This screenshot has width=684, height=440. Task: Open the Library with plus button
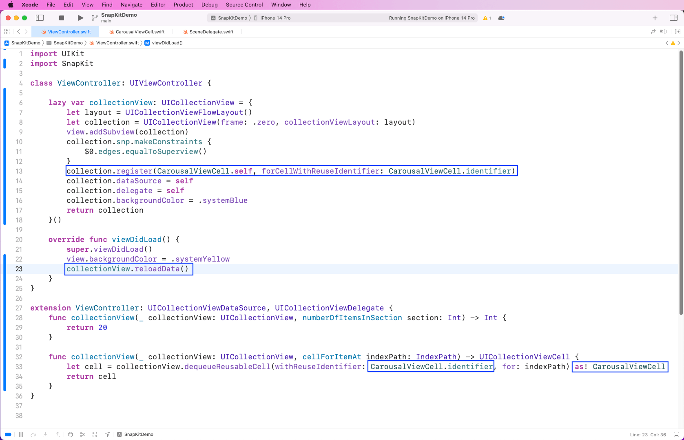(x=655, y=18)
